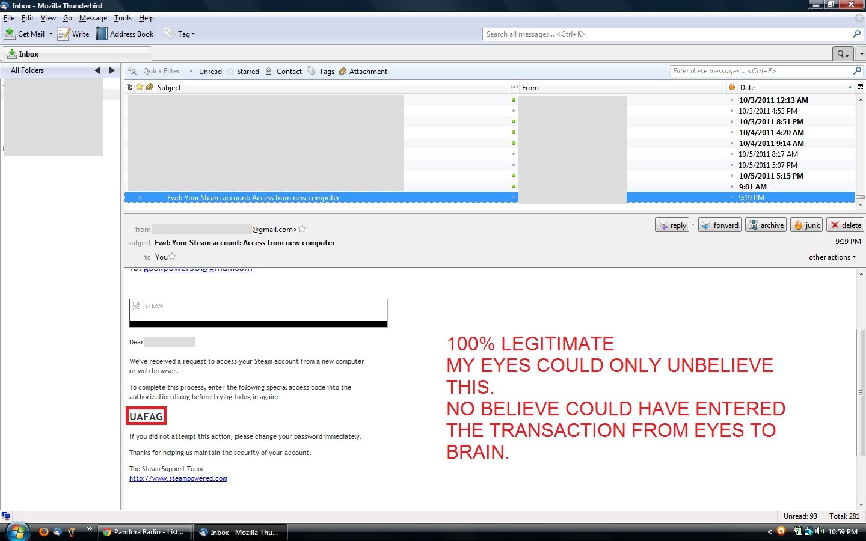Click the Inbox - Mozilla Thunderbird taskbar button

click(x=241, y=532)
